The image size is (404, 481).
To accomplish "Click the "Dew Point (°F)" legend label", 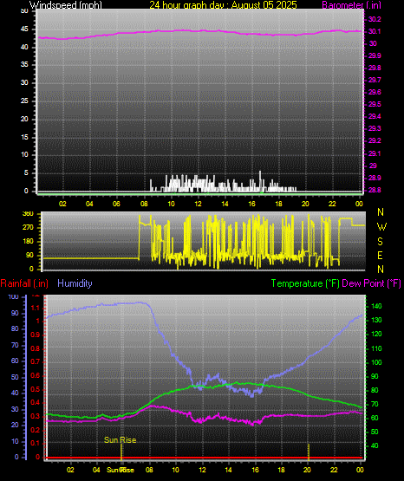I will click(x=371, y=283).
